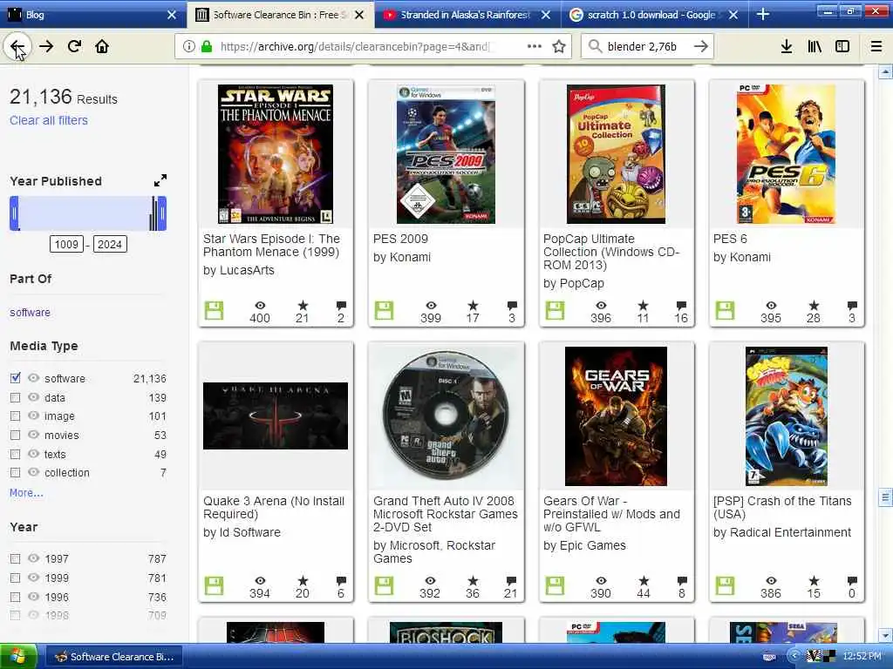Check the texts media type checkbox
This screenshot has height=669, width=893.
(x=16, y=454)
